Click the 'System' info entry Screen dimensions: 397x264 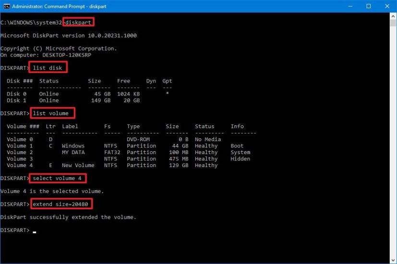pyautogui.click(x=241, y=152)
